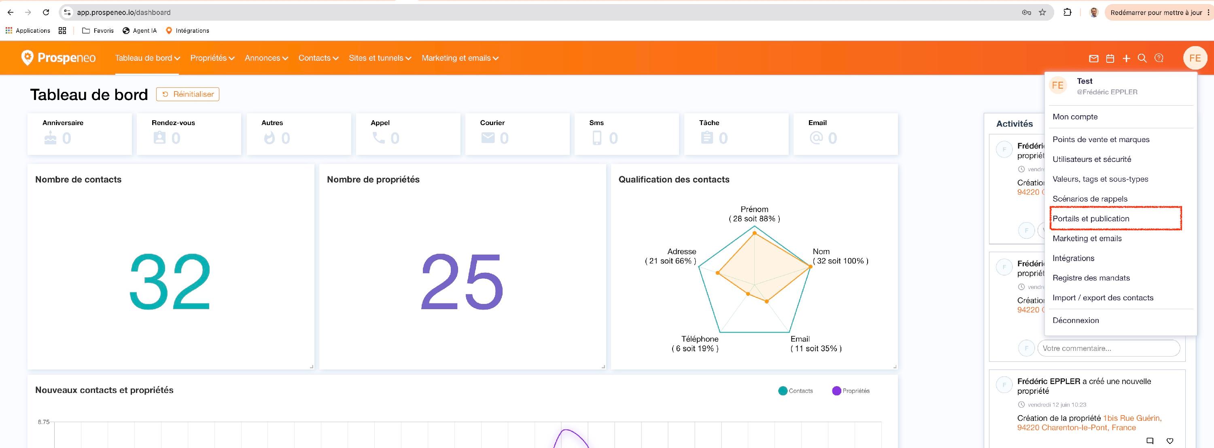1214x448 pixels.
Task: Open Mon compte from user menu
Action: tap(1075, 117)
